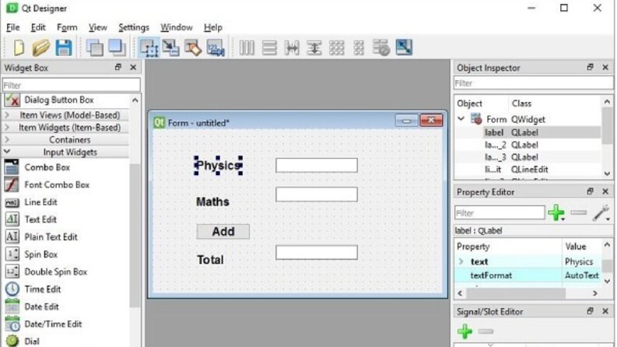Expand the text property arrow

click(x=461, y=261)
